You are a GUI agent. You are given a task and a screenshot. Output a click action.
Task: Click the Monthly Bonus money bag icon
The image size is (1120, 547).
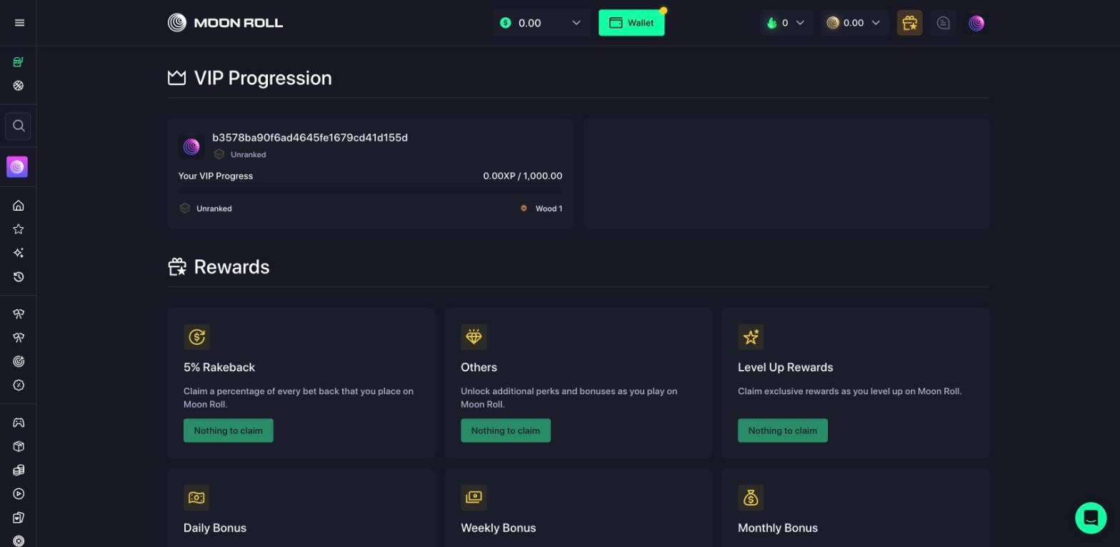point(751,498)
